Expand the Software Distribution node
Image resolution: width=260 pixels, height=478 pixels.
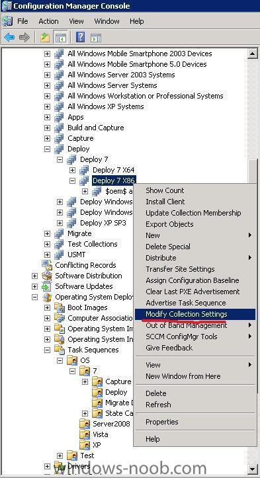pos(34,276)
